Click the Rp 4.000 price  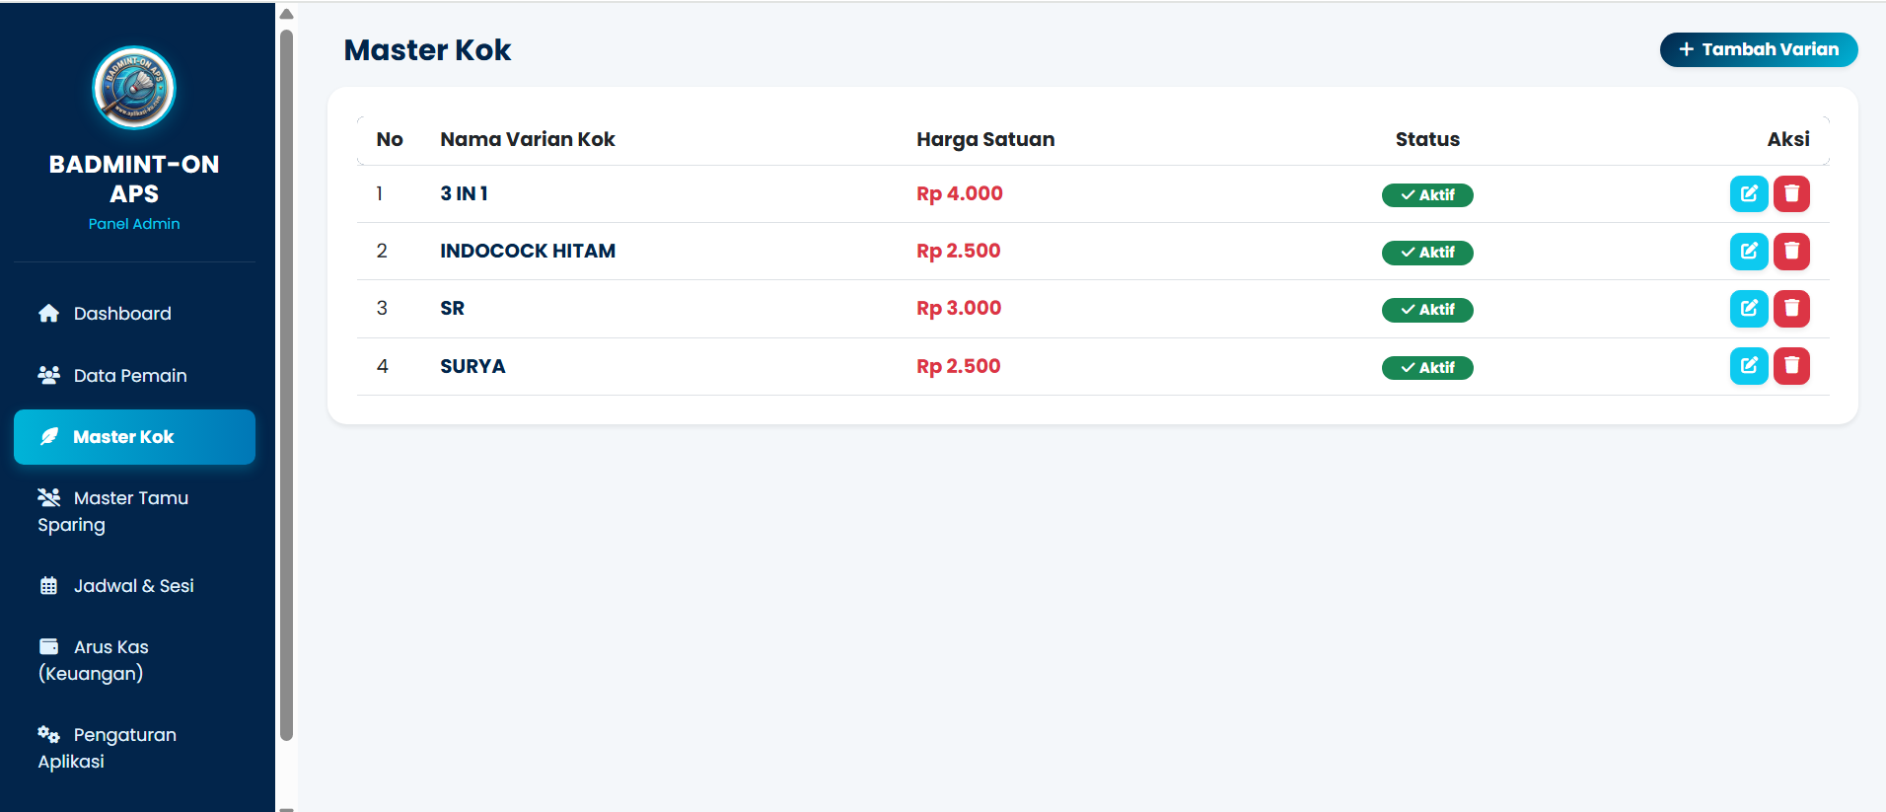pyautogui.click(x=960, y=193)
